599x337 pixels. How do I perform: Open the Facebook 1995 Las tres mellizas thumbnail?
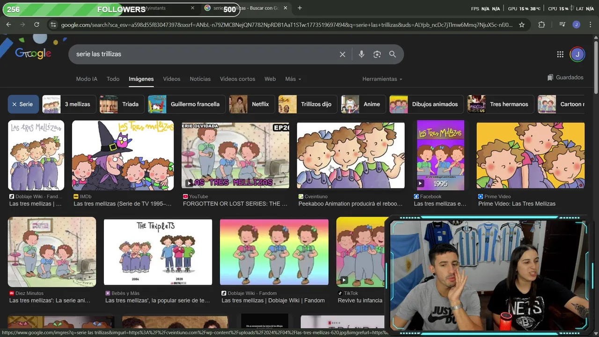(x=440, y=155)
